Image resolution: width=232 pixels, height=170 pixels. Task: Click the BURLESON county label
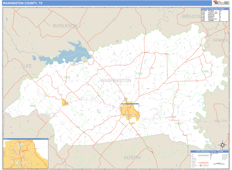coord(65,26)
